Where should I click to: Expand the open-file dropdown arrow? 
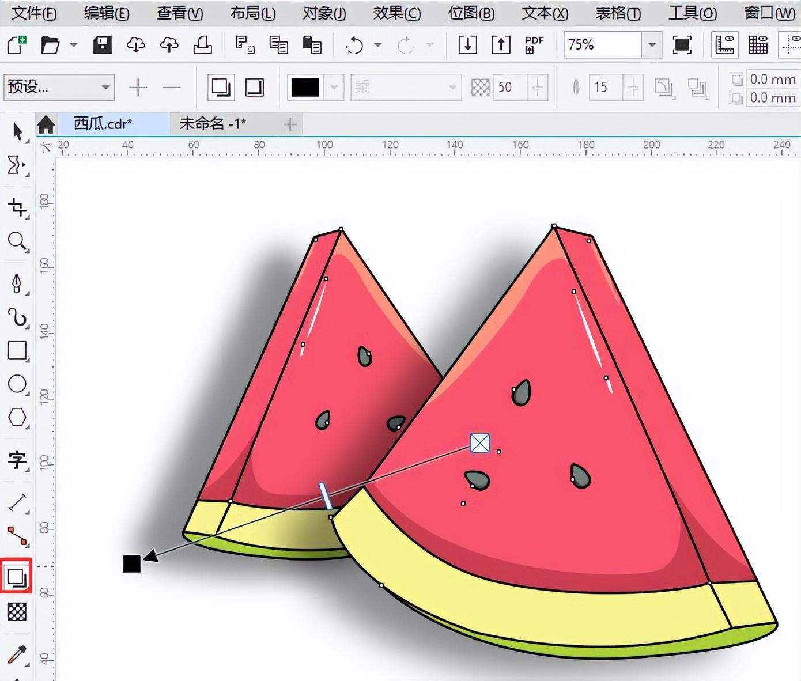point(74,44)
